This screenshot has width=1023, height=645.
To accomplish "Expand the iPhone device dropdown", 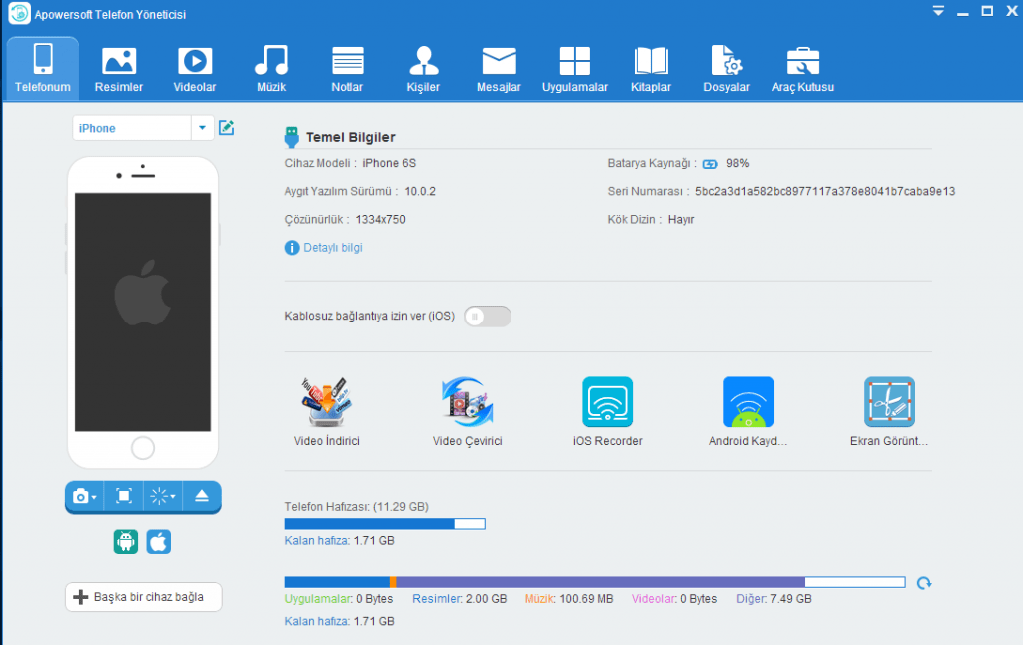I will pyautogui.click(x=203, y=128).
